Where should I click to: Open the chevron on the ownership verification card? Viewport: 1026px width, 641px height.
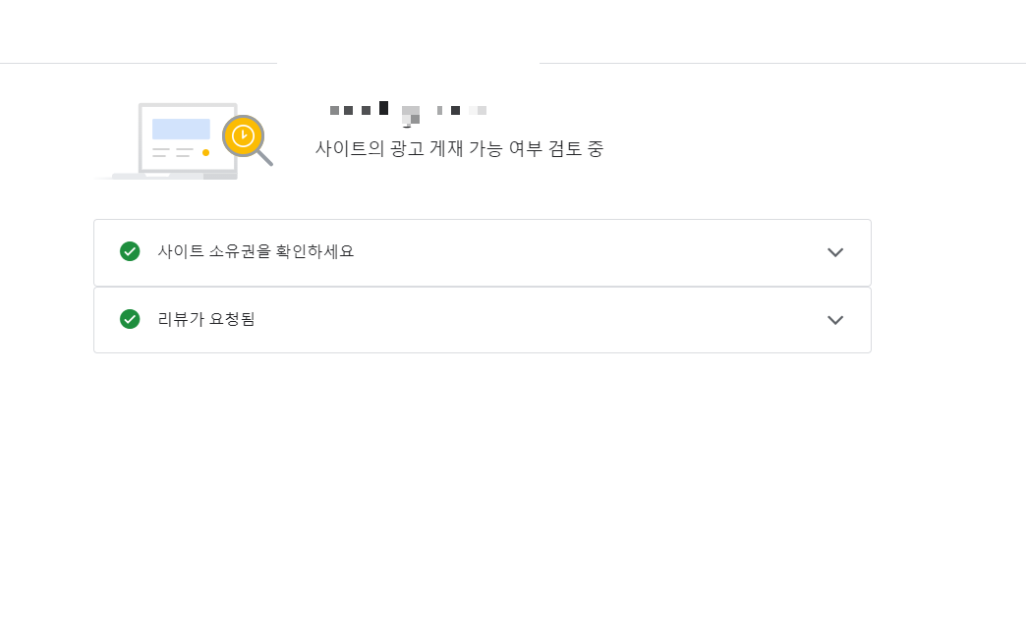coord(835,252)
